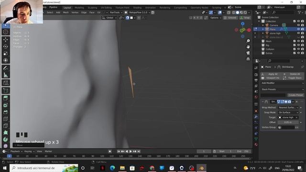Screen dimensions: 306x172
Task: Open the Options dropdown in header
Action: (216, 18)
